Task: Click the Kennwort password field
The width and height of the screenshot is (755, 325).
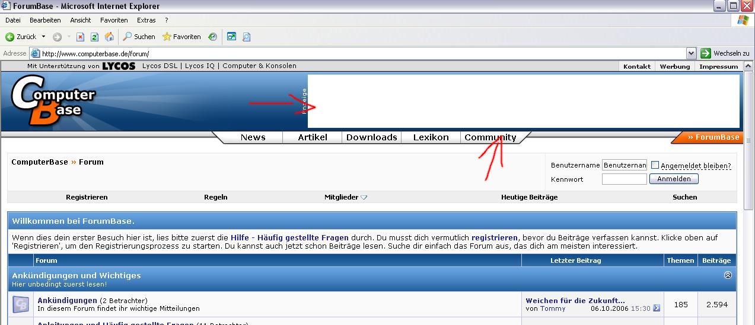Action: pos(625,179)
